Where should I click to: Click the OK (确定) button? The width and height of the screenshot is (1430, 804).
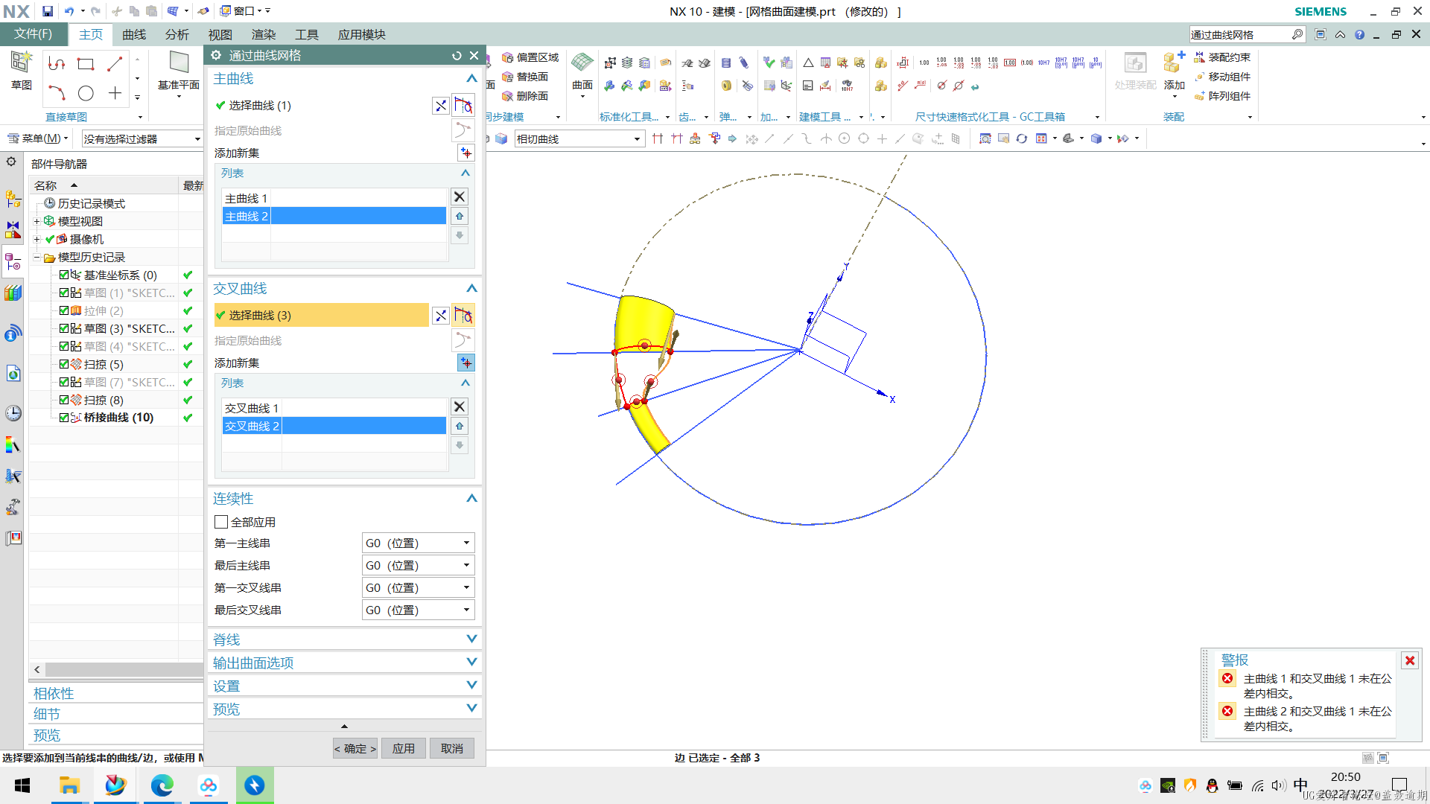pyautogui.click(x=355, y=748)
